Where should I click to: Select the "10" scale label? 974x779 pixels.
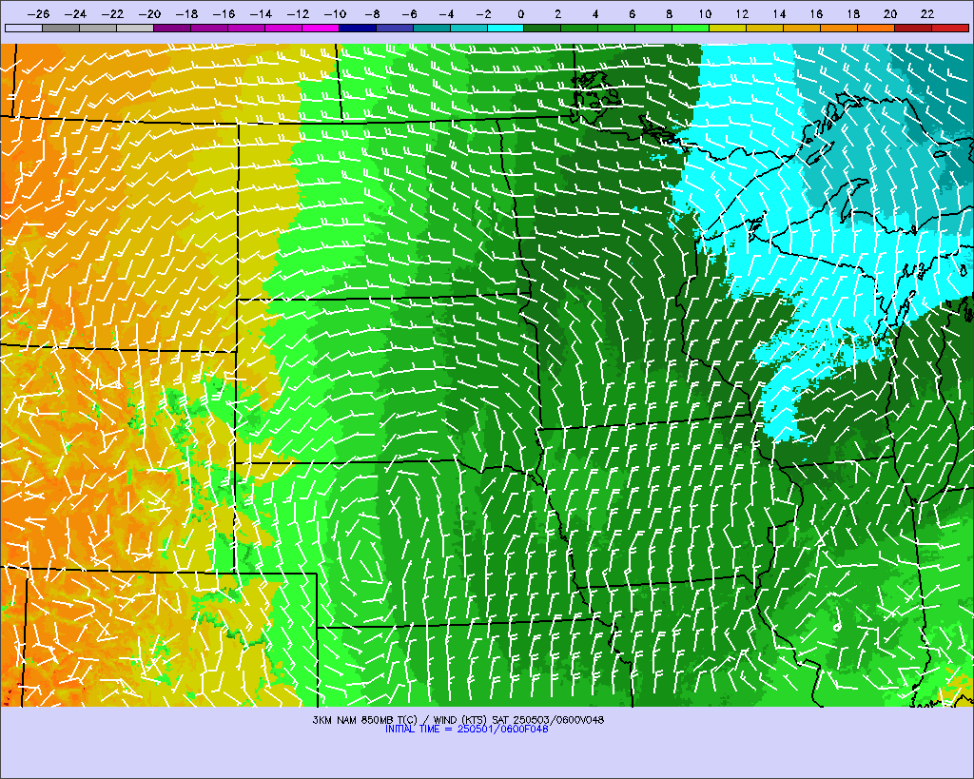(x=705, y=13)
